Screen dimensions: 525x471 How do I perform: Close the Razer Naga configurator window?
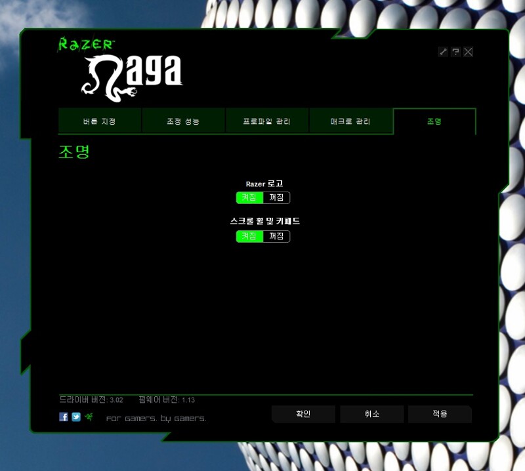[x=468, y=52]
